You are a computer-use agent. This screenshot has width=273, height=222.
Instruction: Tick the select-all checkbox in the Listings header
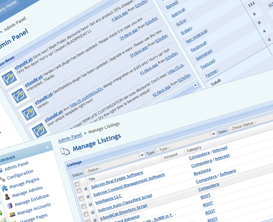tap(77, 184)
